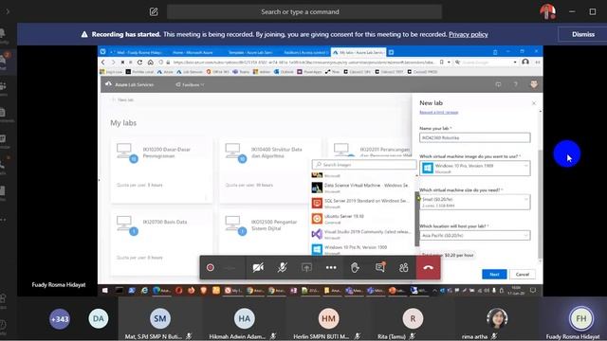Image resolution: width=607 pixels, height=341 pixels.
Task: Select rima artha participant photo
Action: (497, 318)
